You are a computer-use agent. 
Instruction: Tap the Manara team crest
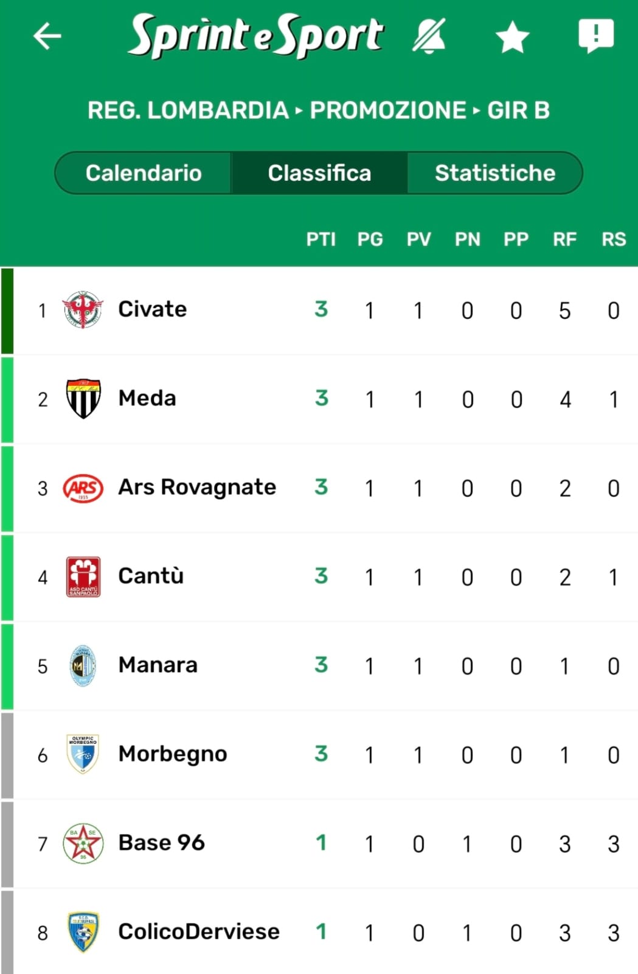(83, 665)
